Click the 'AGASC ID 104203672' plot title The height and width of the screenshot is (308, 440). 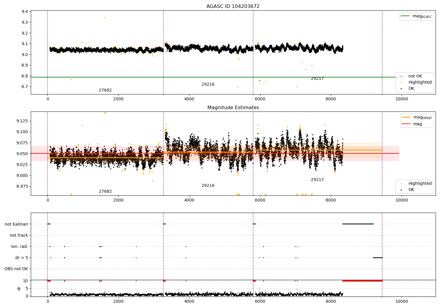[233, 6]
